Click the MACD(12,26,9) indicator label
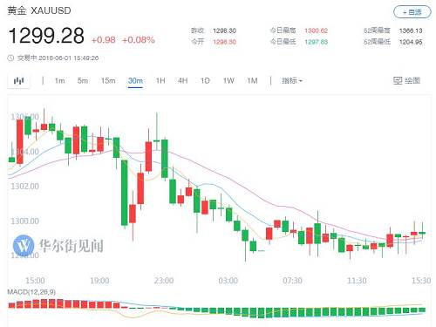This screenshot has height=327, width=436. click(x=31, y=292)
